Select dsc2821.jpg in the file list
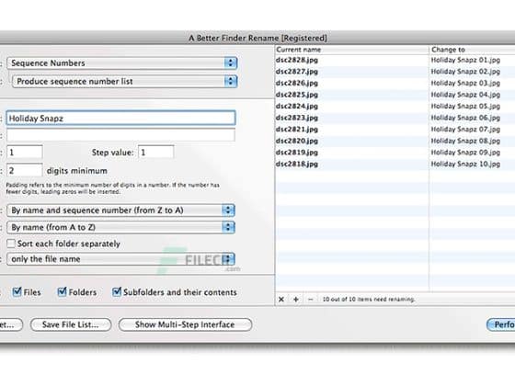 [297, 130]
